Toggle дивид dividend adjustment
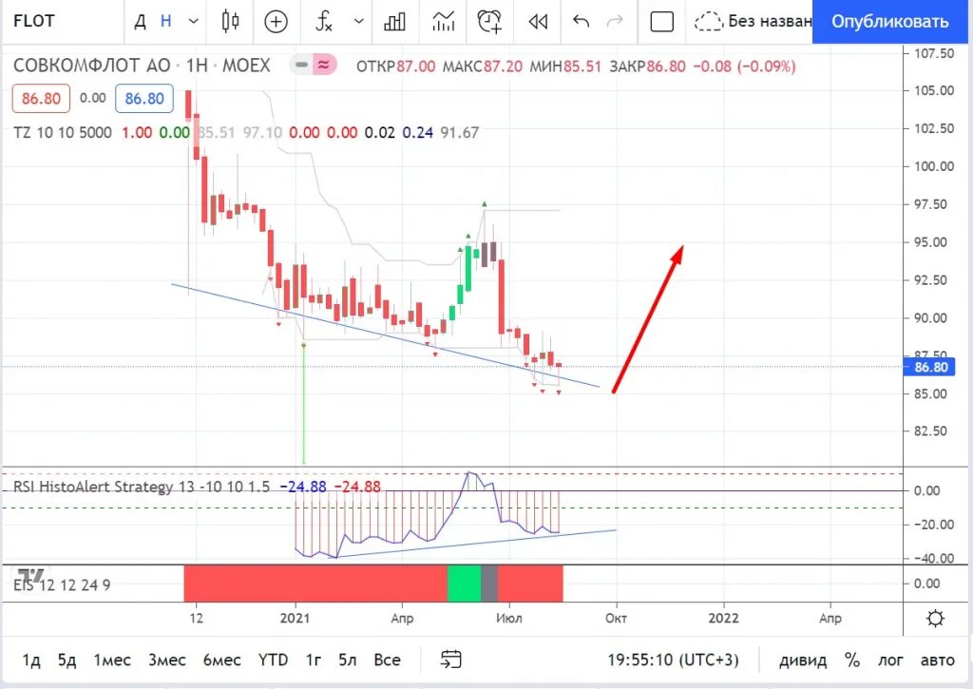973x689 pixels. 803,660
